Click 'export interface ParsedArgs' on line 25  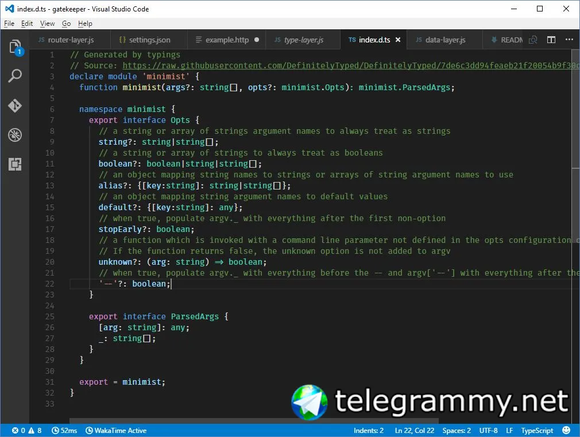pyautogui.click(x=154, y=316)
